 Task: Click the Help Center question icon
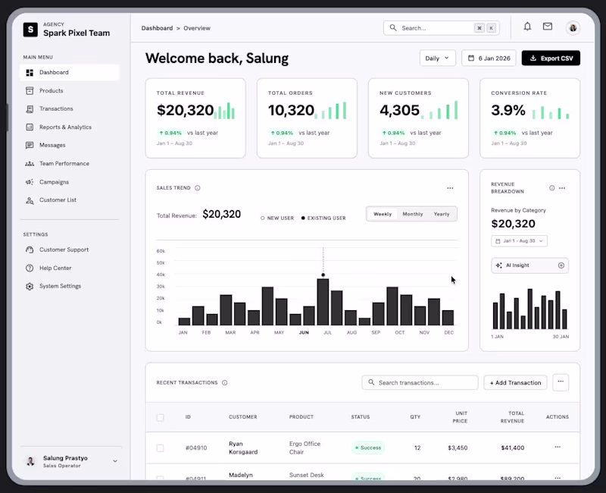tap(30, 268)
